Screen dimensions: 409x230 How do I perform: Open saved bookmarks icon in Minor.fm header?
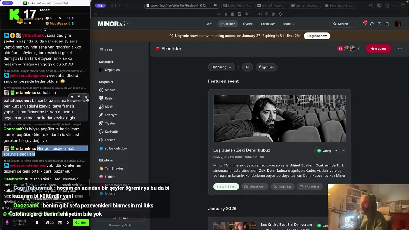tap(387, 24)
